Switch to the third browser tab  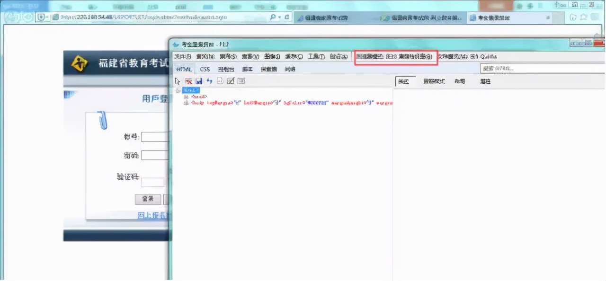(x=510, y=18)
